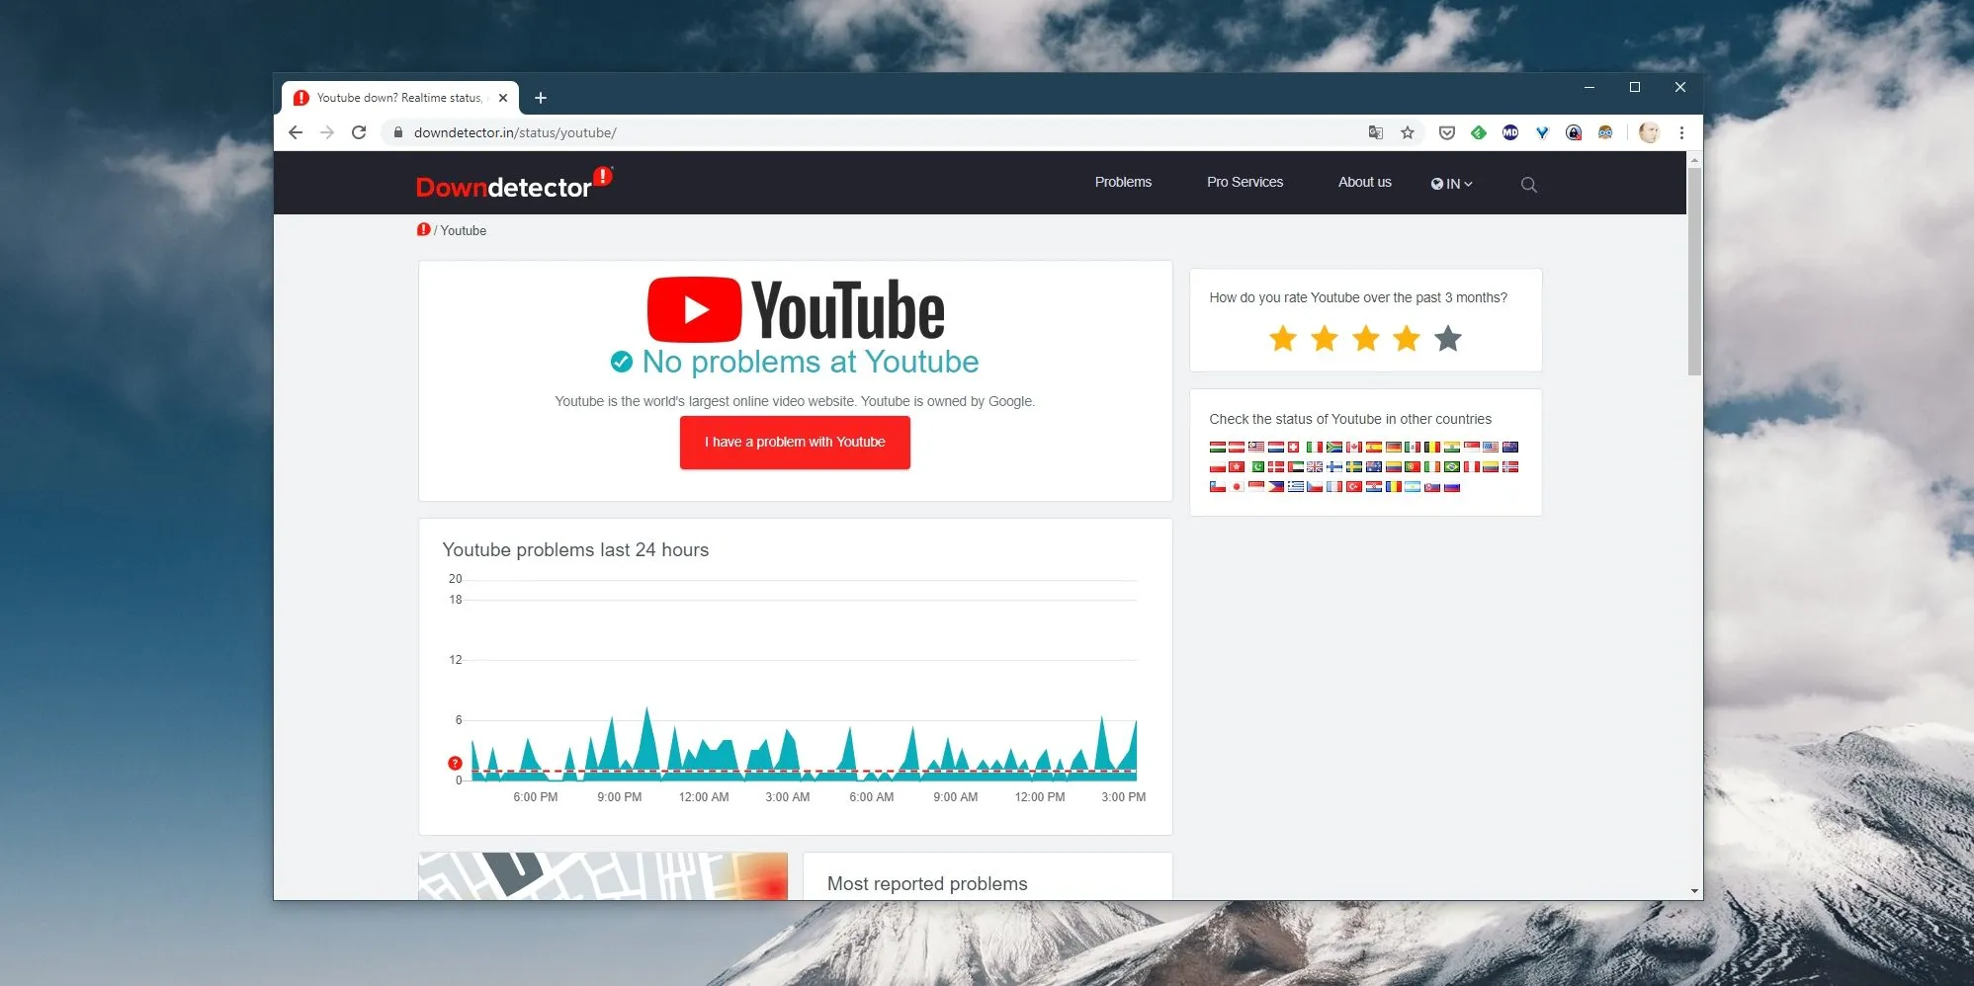This screenshot has width=1974, height=986.
Task: Select the Canada flag
Action: click(1354, 447)
